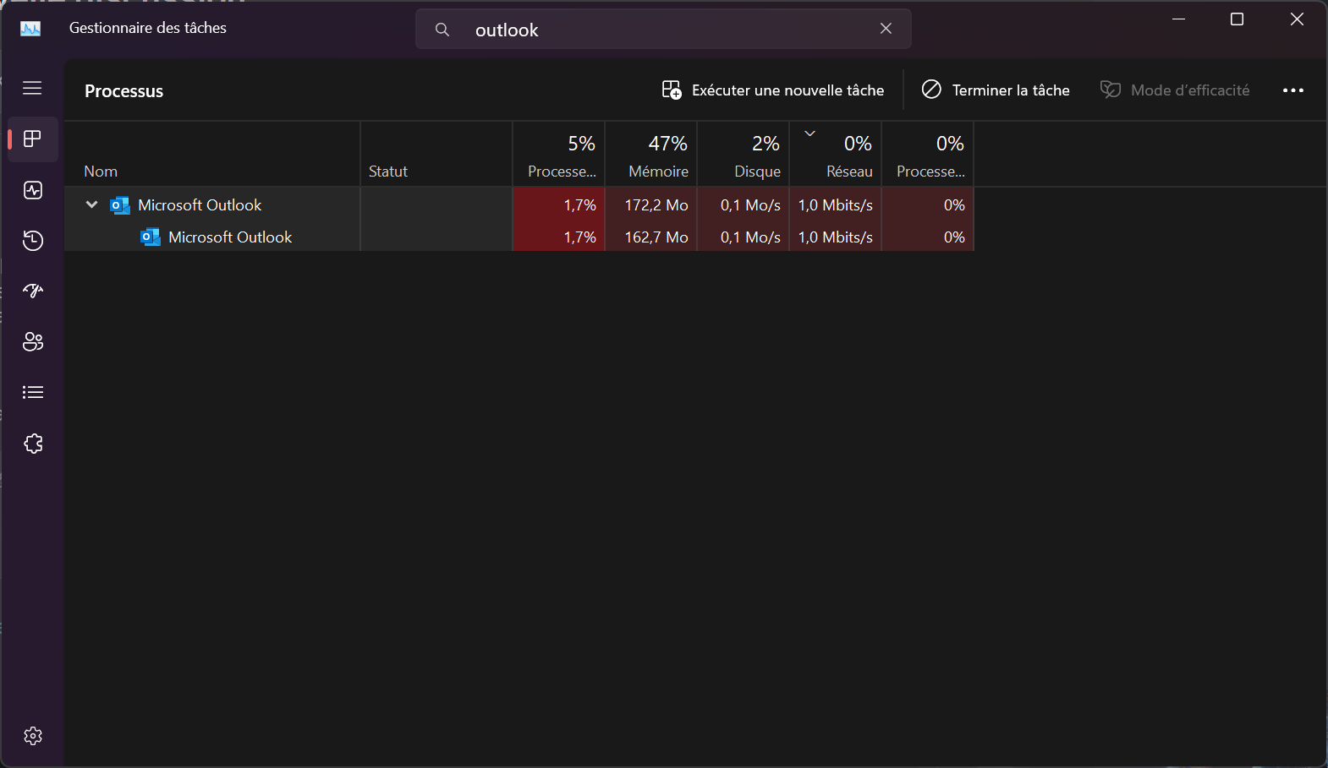
Task: Sort processes by Mémoire column
Action: pyautogui.click(x=651, y=155)
